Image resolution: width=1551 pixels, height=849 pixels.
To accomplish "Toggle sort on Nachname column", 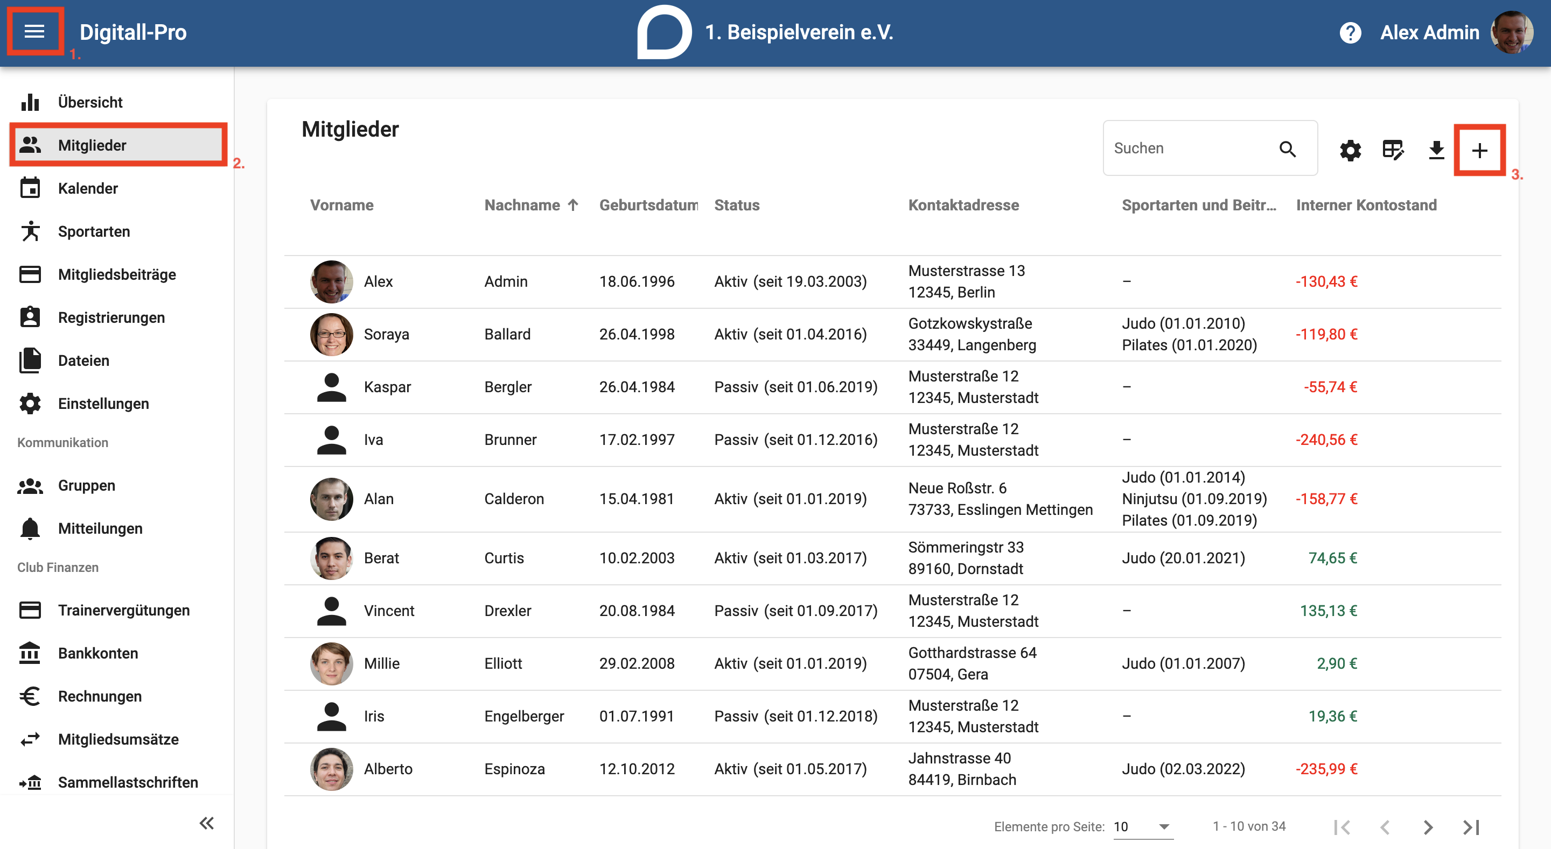I will [x=522, y=205].
